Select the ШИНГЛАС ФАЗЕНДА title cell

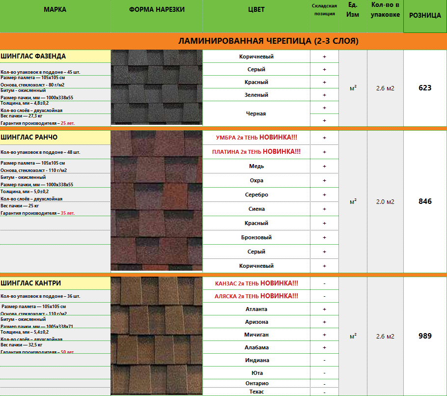pyautogui.click(x=55, y=56)
